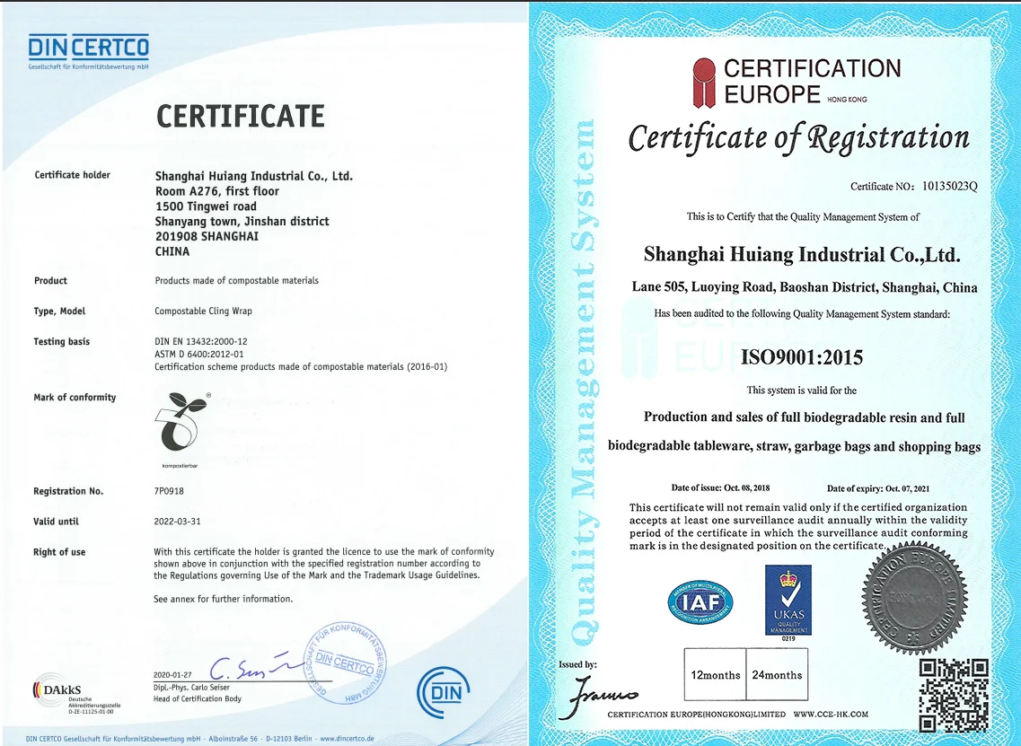Viewport: 1021px width, 746px height.
Task: Select the 12months box
Action: tap(716, 675)
